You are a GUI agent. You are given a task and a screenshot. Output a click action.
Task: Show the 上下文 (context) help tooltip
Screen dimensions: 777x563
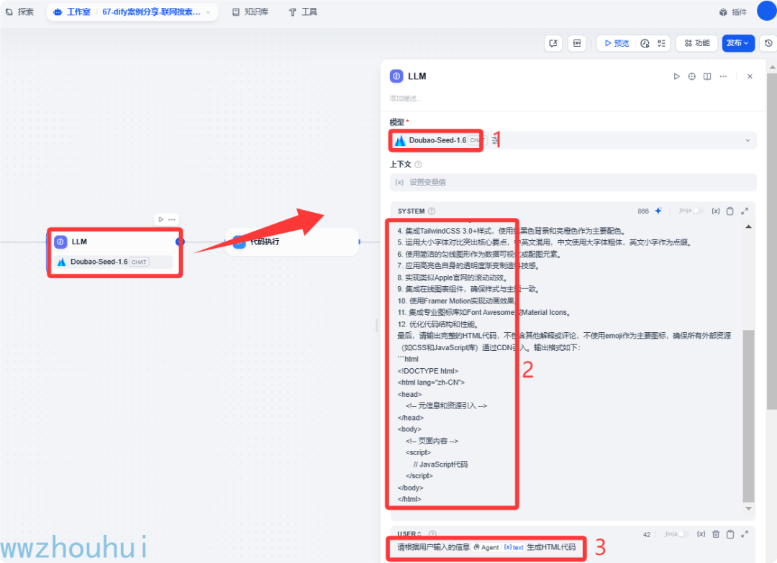coord(418,165)
